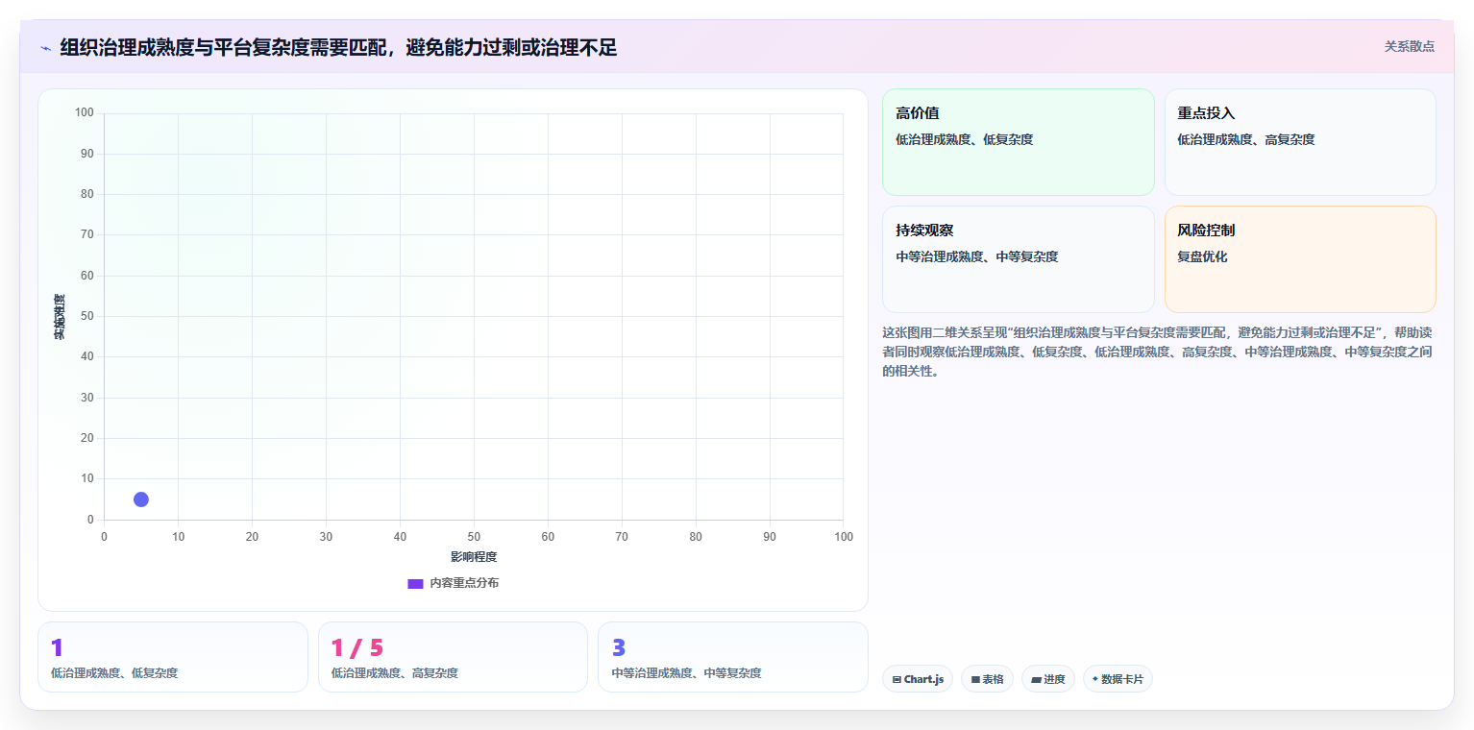Select the 表格 tag chip
The height and width of the screenshot is (730, 1474).
click(987, 679)
